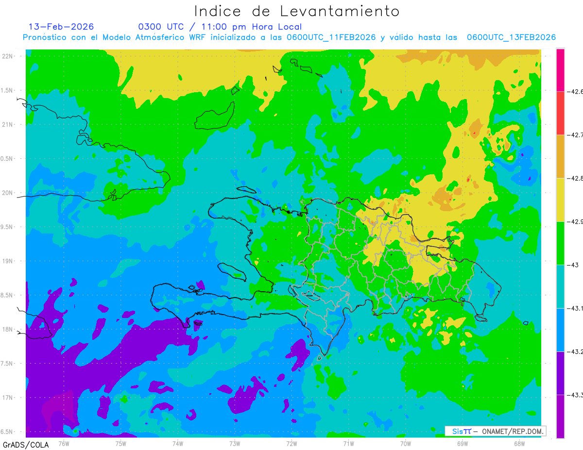Viewport: 583px width, 450px height.
Task: Click the title 'Indice de Levantamiento'
Action: pos(297,11)
